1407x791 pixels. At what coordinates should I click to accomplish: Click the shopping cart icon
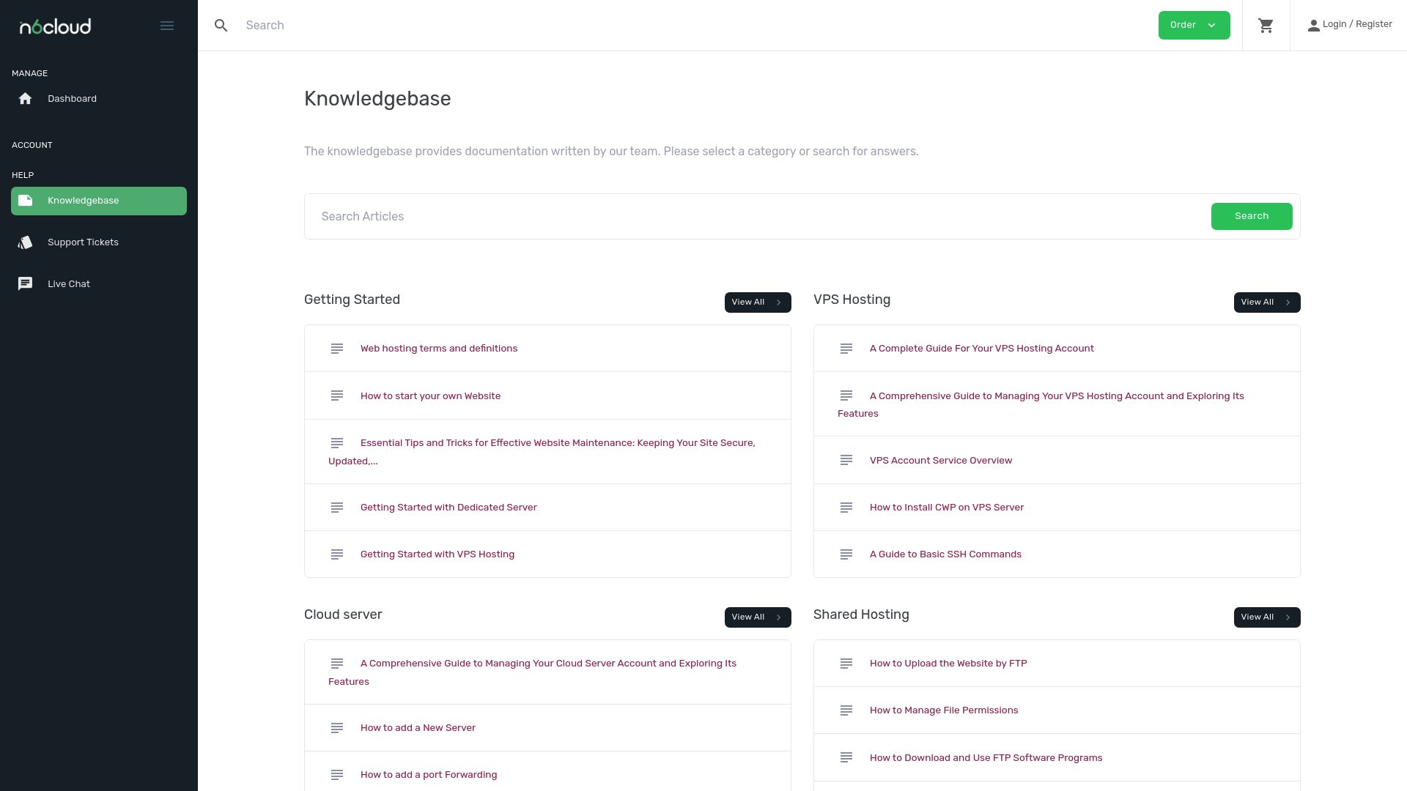pyautogui.click(x=1266, y=25)
